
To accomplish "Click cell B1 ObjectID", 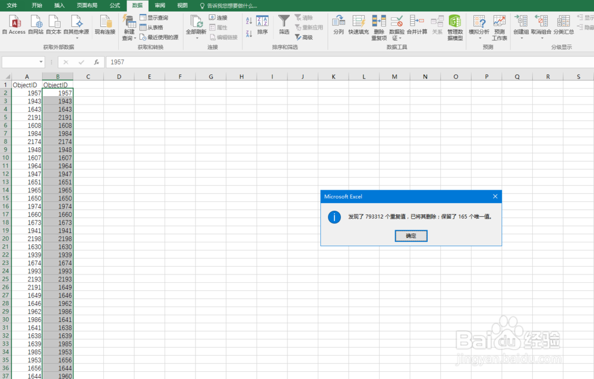I will pyautogui.click(x=58, y=85).
